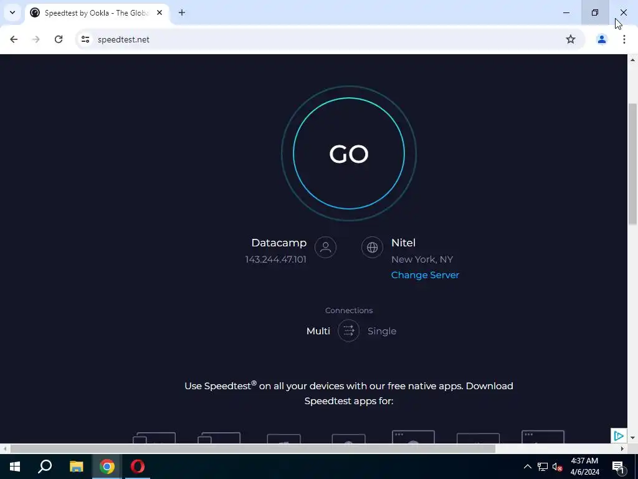Select Single connection mode
The width and height of the screenshot is (638, 479).
pyautogui.click(x=382, y=331)
